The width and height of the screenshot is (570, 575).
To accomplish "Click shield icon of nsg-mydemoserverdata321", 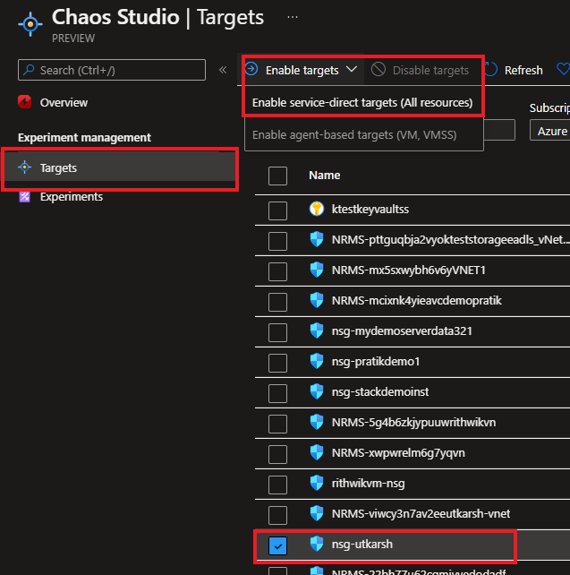I will [x=317, y=330].
